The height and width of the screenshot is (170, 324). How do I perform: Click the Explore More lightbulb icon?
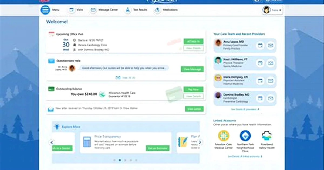(x=57, y=127)
